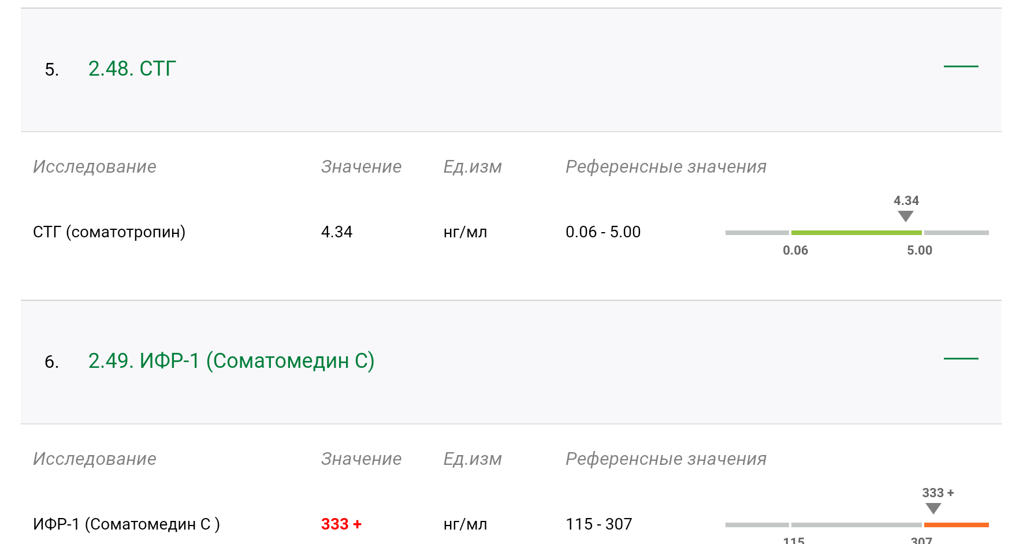Image resolution: width=1023 pixels, height=544 pixels.
Task: Click the gray triangle marker showing 4.34
Action: [x=906, y=217]
